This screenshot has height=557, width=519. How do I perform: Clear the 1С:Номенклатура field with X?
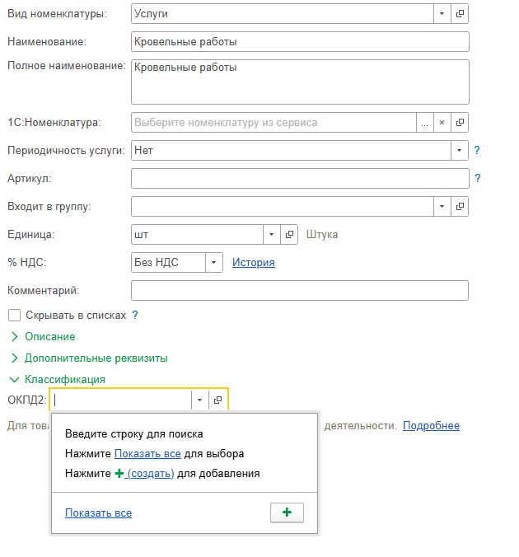click(x=442, y=123)
